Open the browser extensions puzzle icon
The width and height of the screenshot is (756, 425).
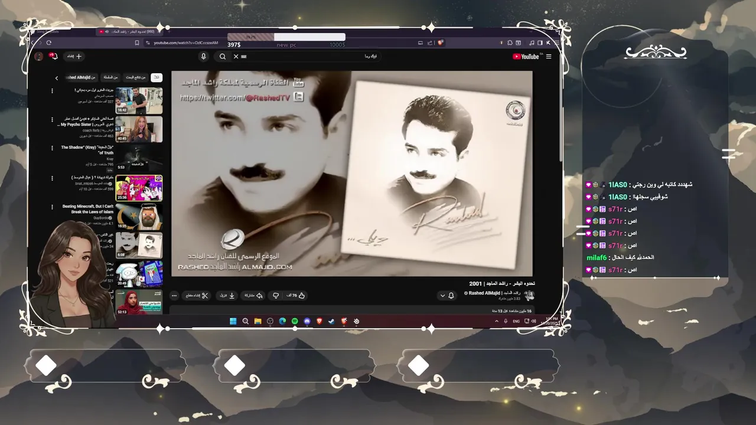[x=510, y=42]
